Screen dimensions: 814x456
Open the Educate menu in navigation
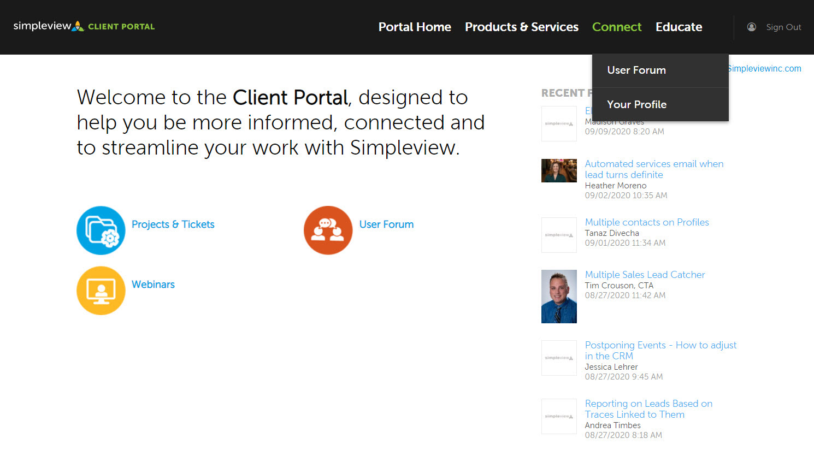click(679, 27)
